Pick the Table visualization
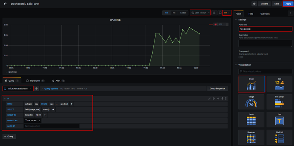The width and height of the screenshot is (294, 146). pyautogui.click(x=251, y=119)
